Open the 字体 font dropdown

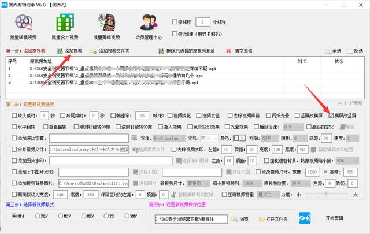coord(169,138)
